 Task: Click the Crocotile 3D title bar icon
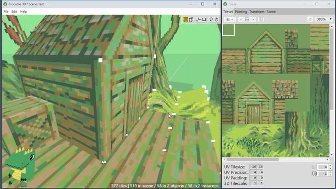tap(5, 4)
